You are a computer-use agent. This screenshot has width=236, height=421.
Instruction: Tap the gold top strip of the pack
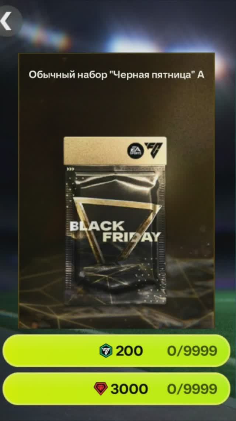115,151
